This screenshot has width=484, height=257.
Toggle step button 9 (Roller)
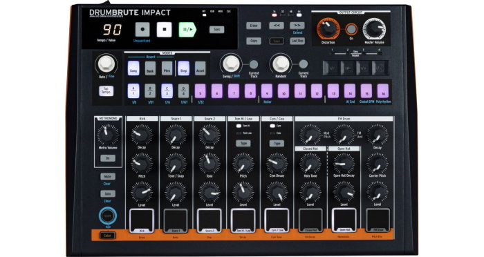[x=267, y=91]
